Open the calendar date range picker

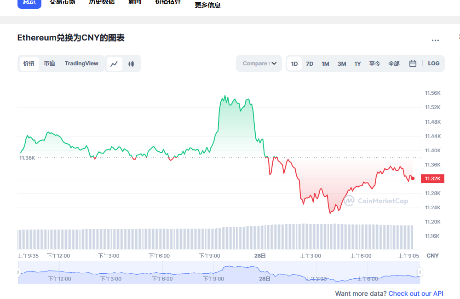[x=413, y=63]
